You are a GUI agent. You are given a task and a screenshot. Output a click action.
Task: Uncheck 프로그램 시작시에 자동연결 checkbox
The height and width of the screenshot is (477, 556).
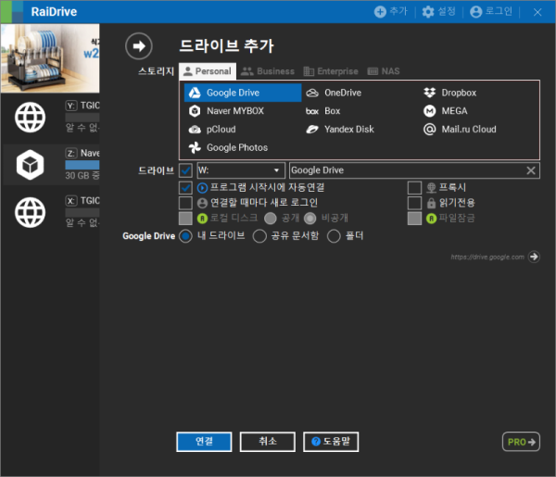pos(185,188)
